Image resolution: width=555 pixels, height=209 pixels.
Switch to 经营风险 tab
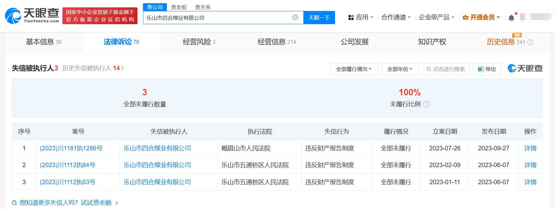click(x=199, y=42)
